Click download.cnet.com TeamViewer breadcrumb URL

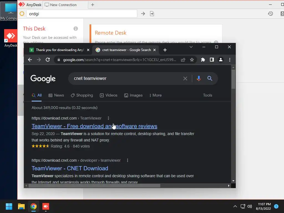coord(67,118)
